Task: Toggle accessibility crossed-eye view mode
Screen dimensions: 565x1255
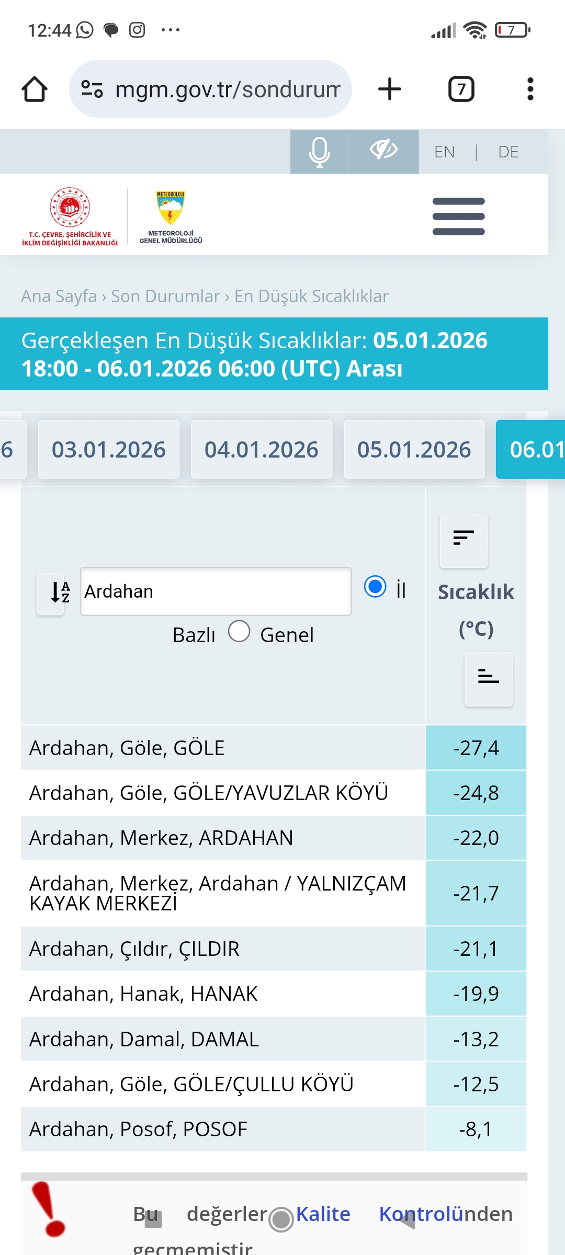Action: pos(383,152)
